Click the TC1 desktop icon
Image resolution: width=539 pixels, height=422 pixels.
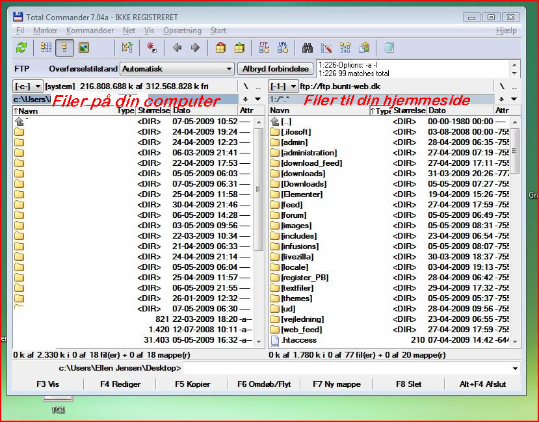pyautogui.click(x=58, y=404)
